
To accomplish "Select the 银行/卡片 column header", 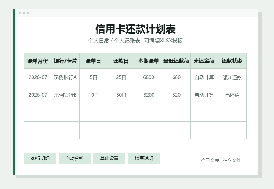I will point(66,61).
